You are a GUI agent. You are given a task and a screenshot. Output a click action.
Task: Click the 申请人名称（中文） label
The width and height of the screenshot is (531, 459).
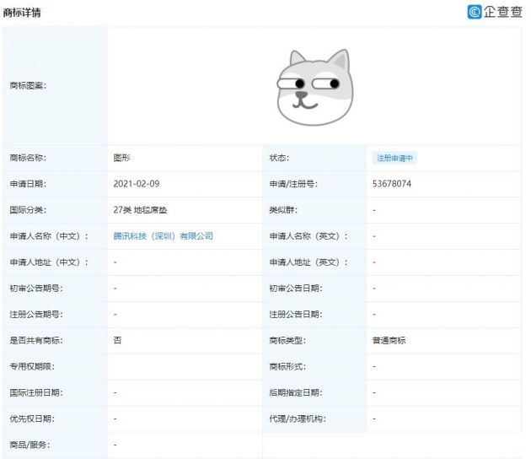point(49,236)
